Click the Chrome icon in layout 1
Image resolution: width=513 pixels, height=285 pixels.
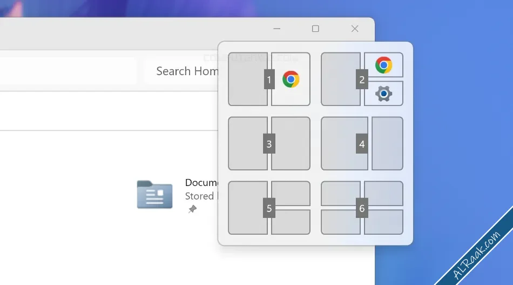click(291, 79)
